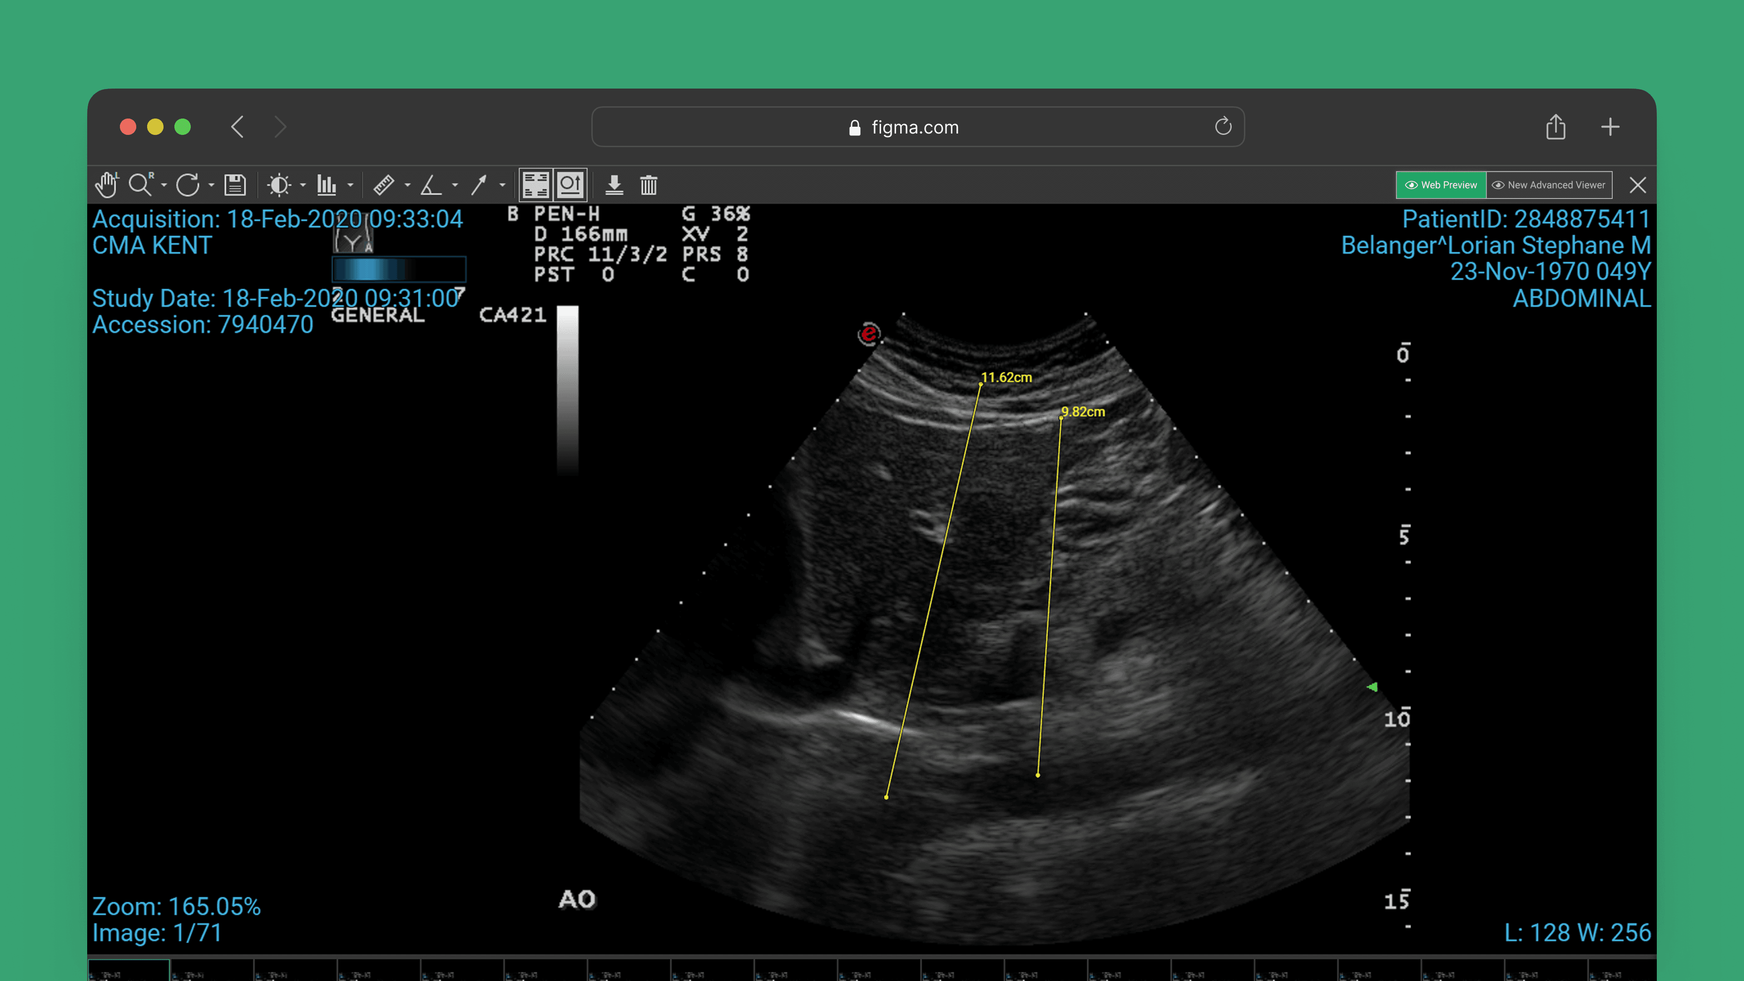
Task: Click the download image icon
Action: pyautogui.click(x=614, y=185)
